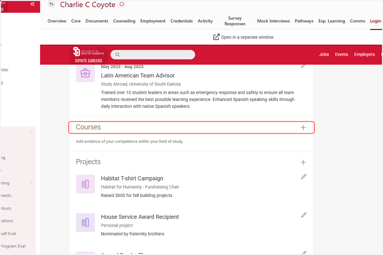The width and height of the screenshot is (383, 255).
Task: Edit the Habitat T-shirt Campaign pencil icon
Action: click(x=304, y=177)
